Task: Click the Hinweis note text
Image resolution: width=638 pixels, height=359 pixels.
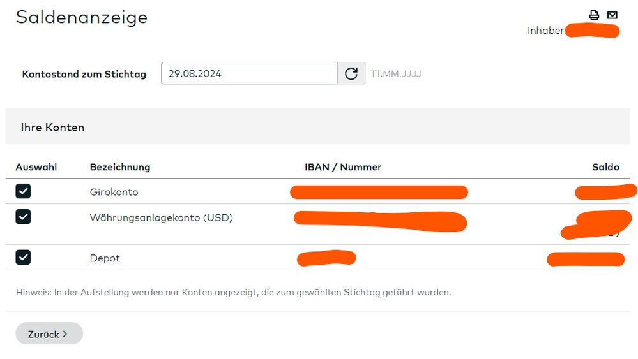Action: (x=234, y=293)
